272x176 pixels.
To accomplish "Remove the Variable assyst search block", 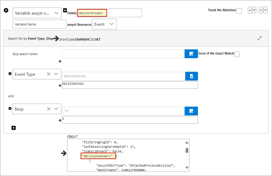I will tap(6, 10).
